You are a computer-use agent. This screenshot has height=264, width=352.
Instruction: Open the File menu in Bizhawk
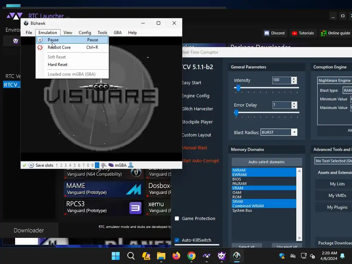29,33
